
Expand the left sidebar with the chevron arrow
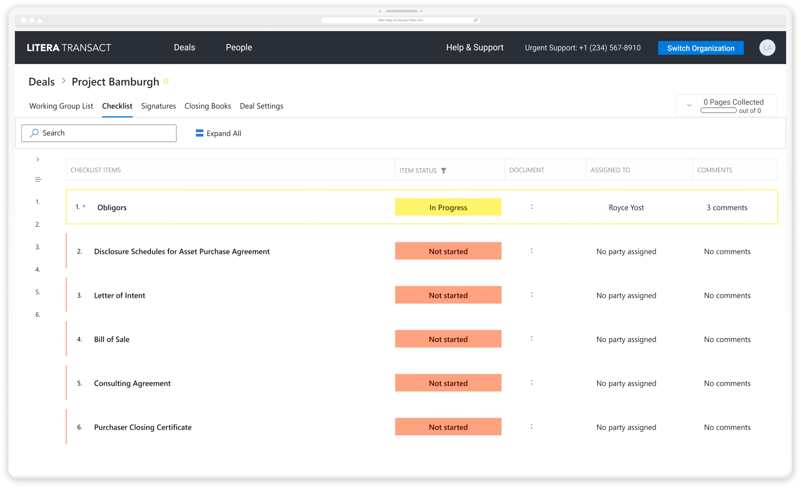[x=38, y=159]
